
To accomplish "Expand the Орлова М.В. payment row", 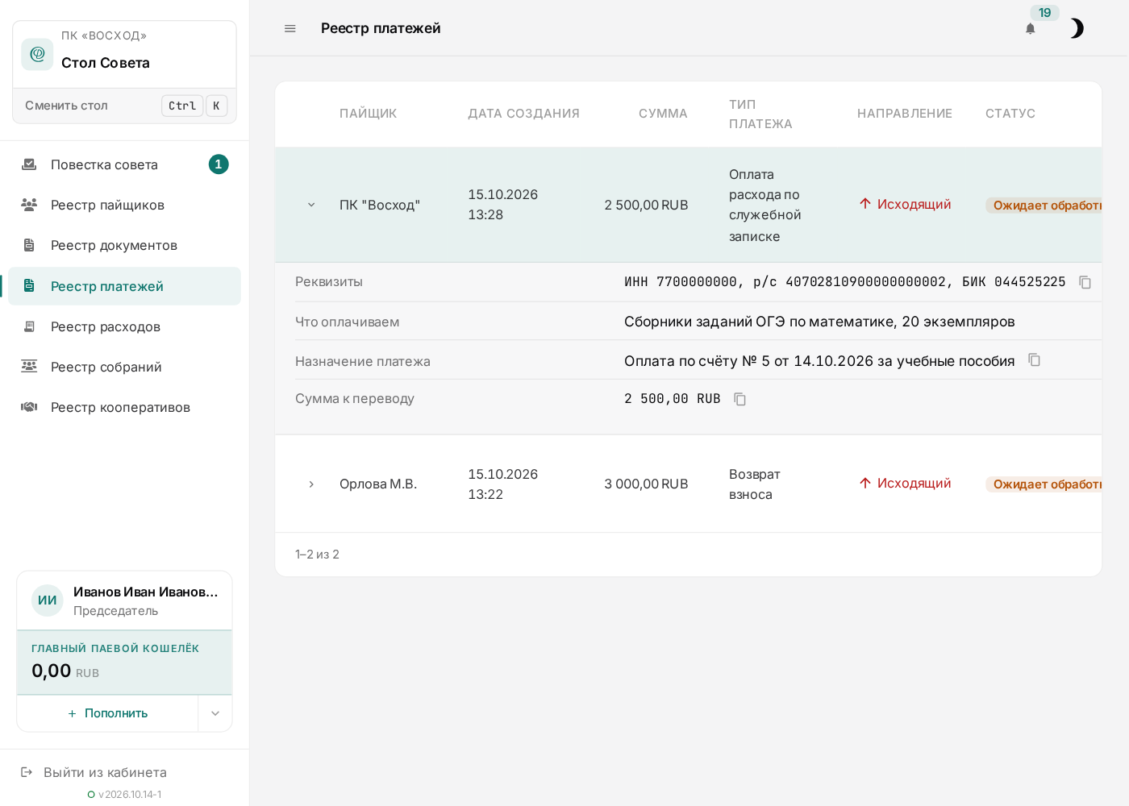I will [311, 484].
